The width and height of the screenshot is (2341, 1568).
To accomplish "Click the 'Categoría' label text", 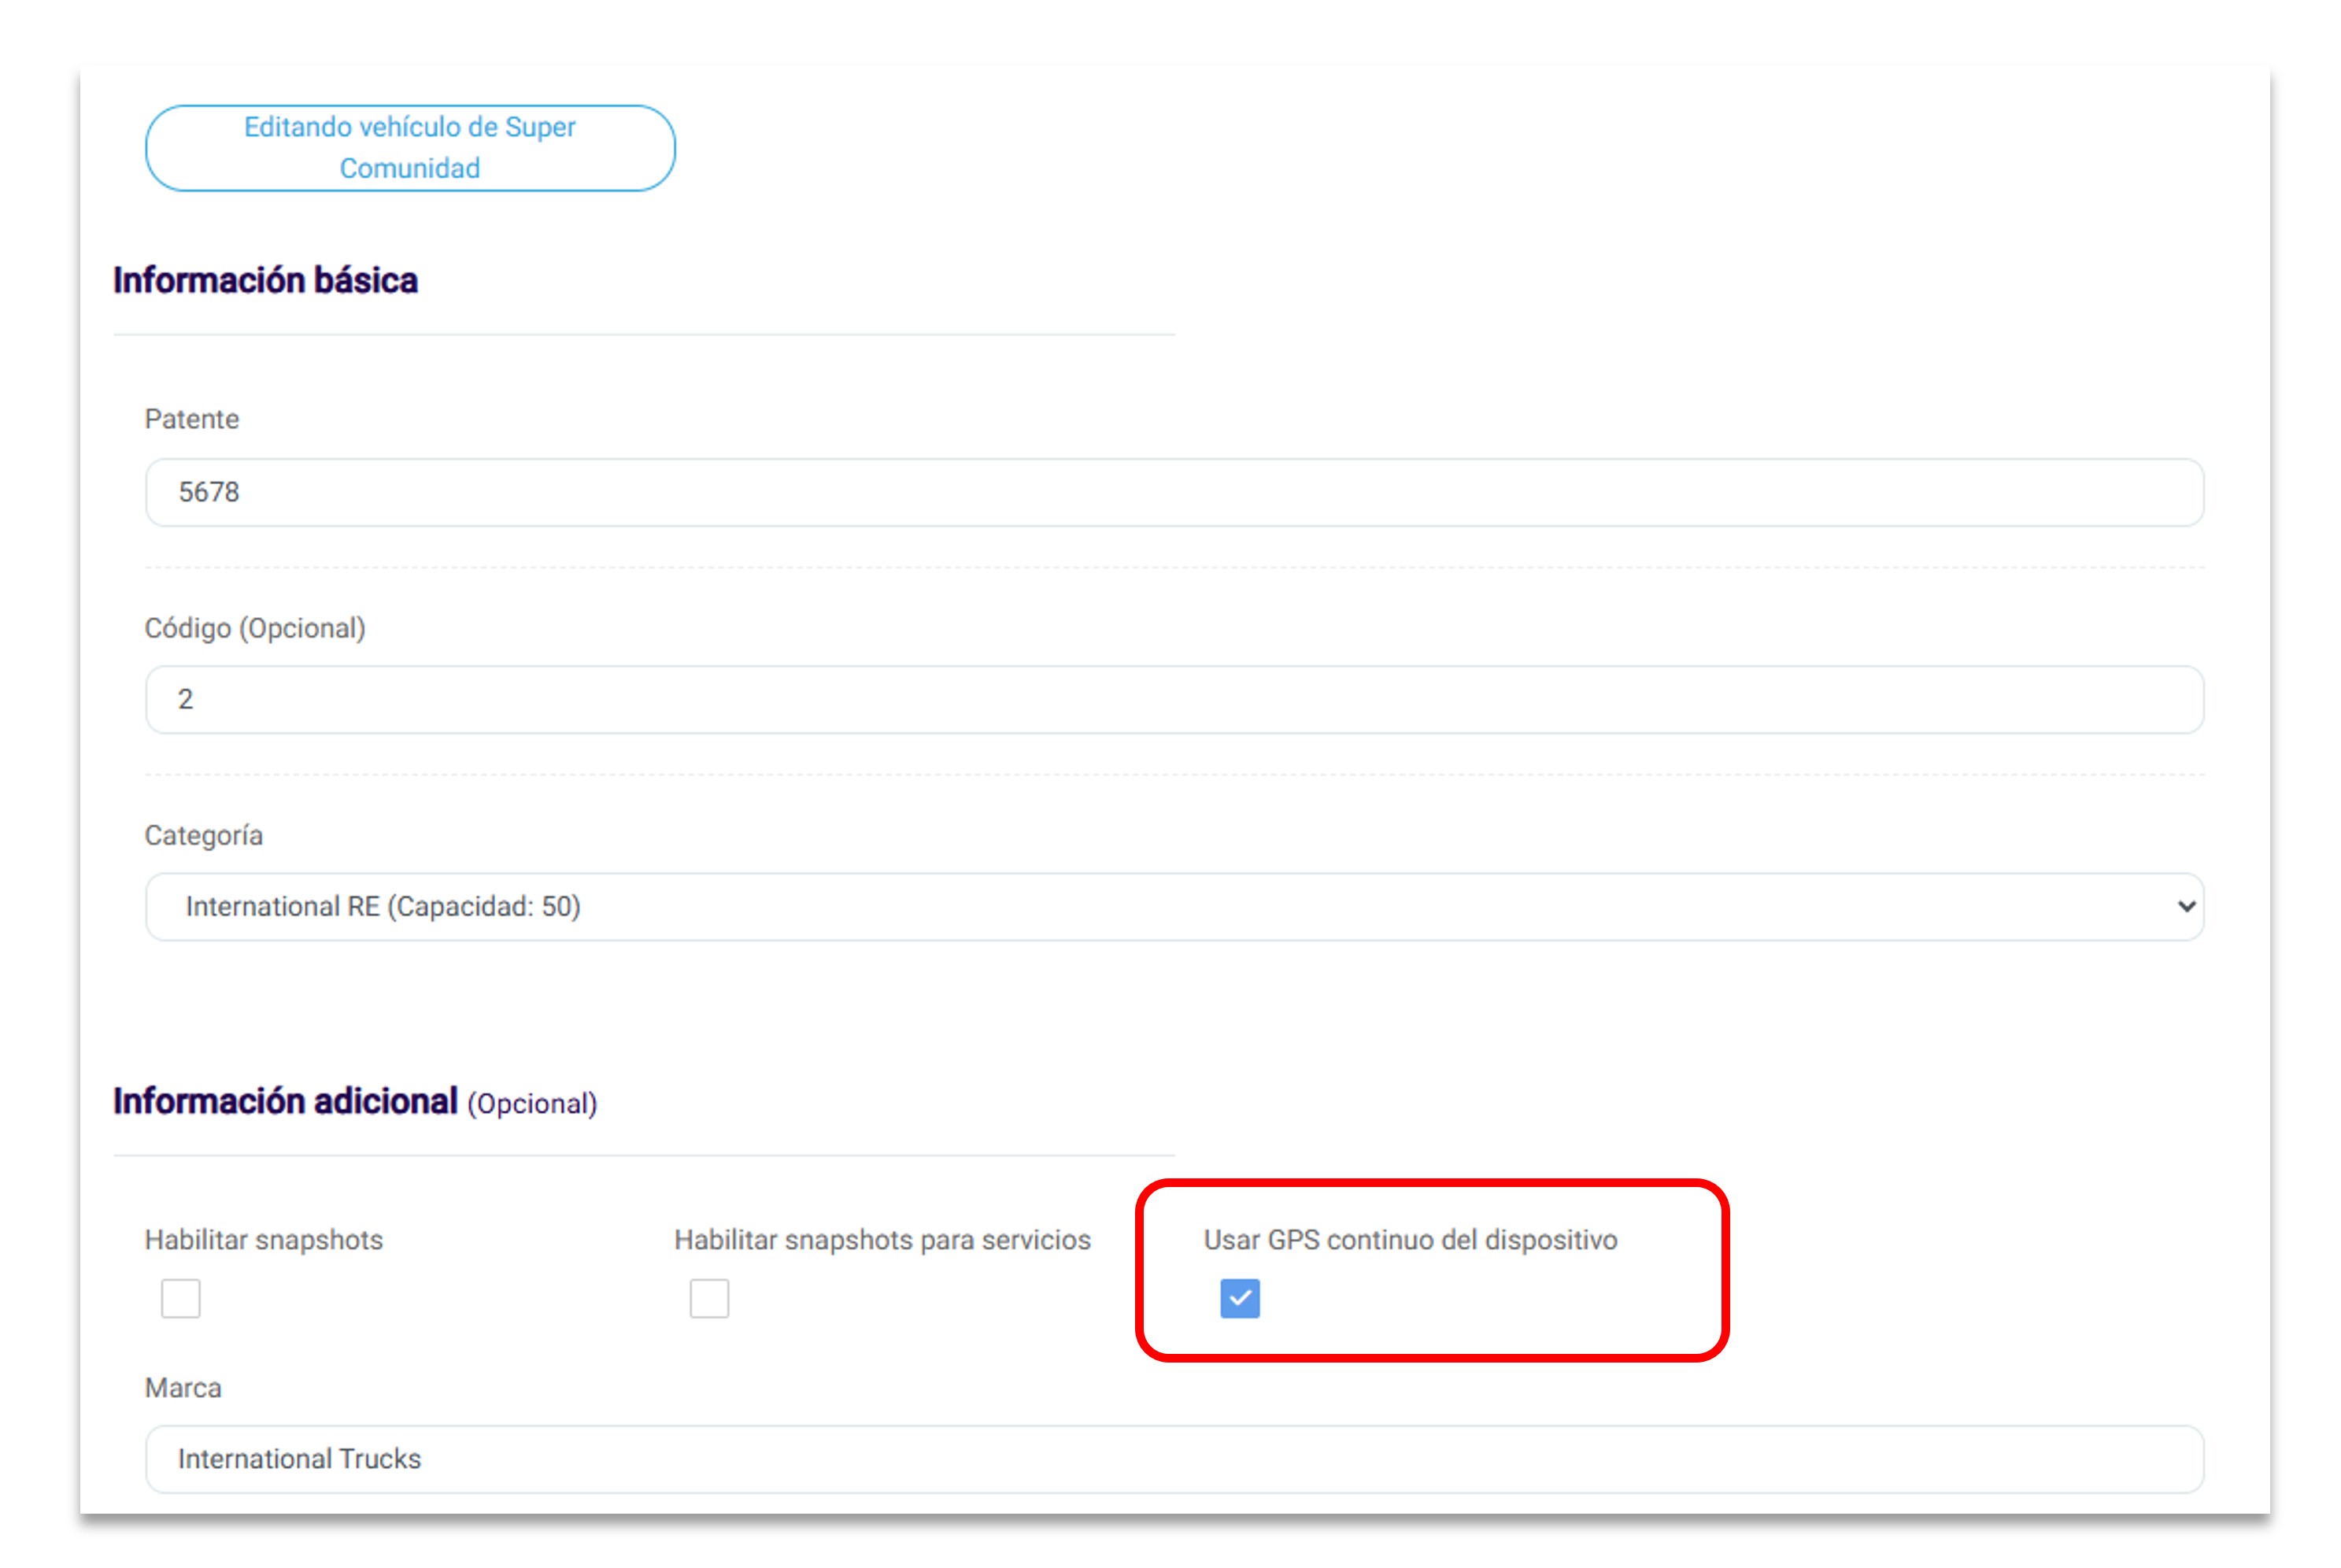I will (x=204, y=835).
